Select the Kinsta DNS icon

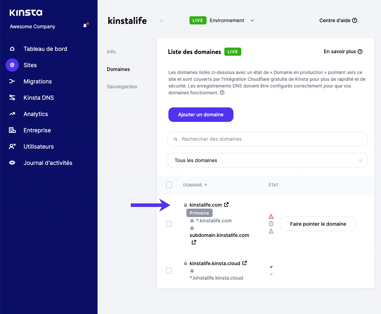click(12, 97)
